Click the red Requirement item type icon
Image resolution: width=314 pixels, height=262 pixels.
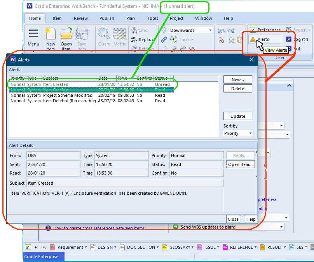(52, 247)
